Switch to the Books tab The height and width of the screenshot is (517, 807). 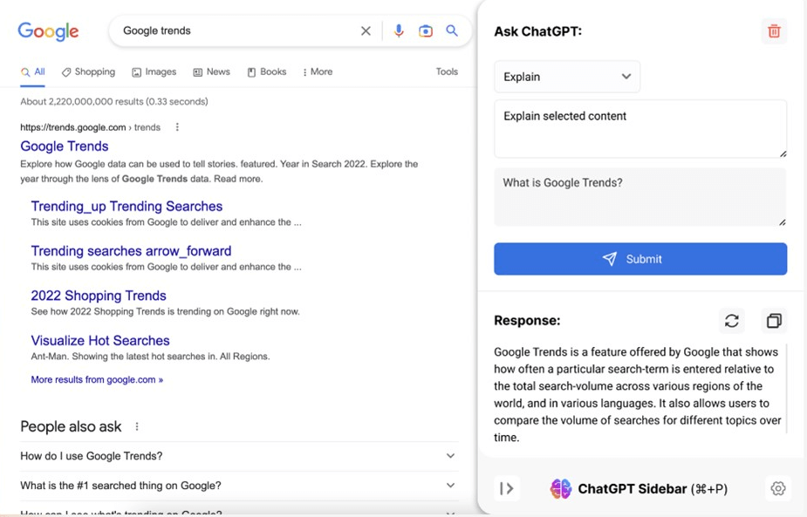267,72
